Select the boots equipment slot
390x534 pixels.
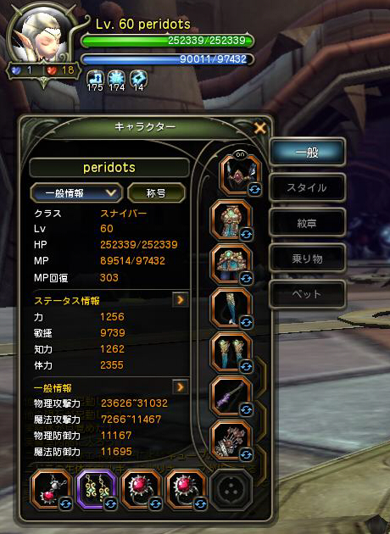pos(231,353)
